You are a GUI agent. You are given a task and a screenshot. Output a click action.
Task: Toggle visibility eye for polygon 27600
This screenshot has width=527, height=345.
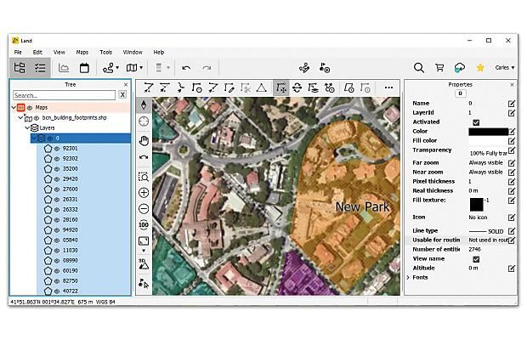[x=57, y=189]
